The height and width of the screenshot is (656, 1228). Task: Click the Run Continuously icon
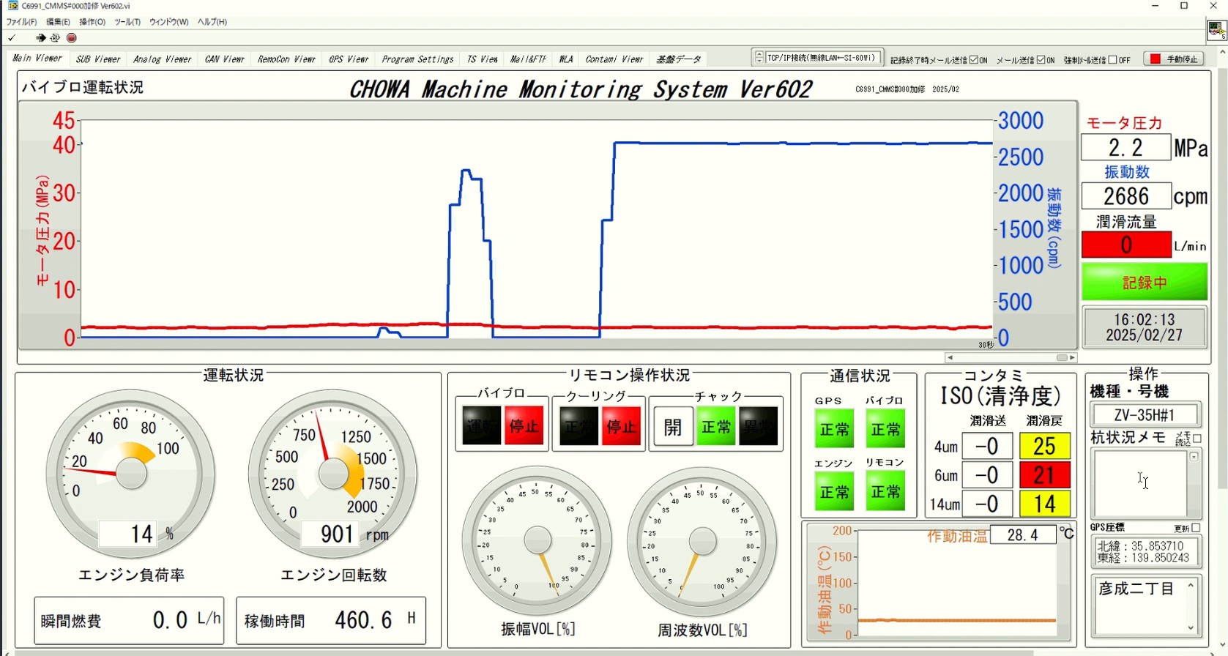tap(56, 38)
